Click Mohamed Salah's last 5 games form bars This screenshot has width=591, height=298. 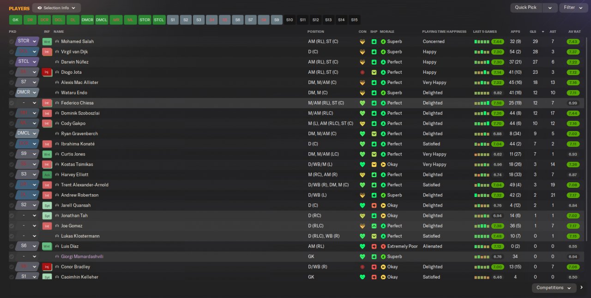(482, 42)
